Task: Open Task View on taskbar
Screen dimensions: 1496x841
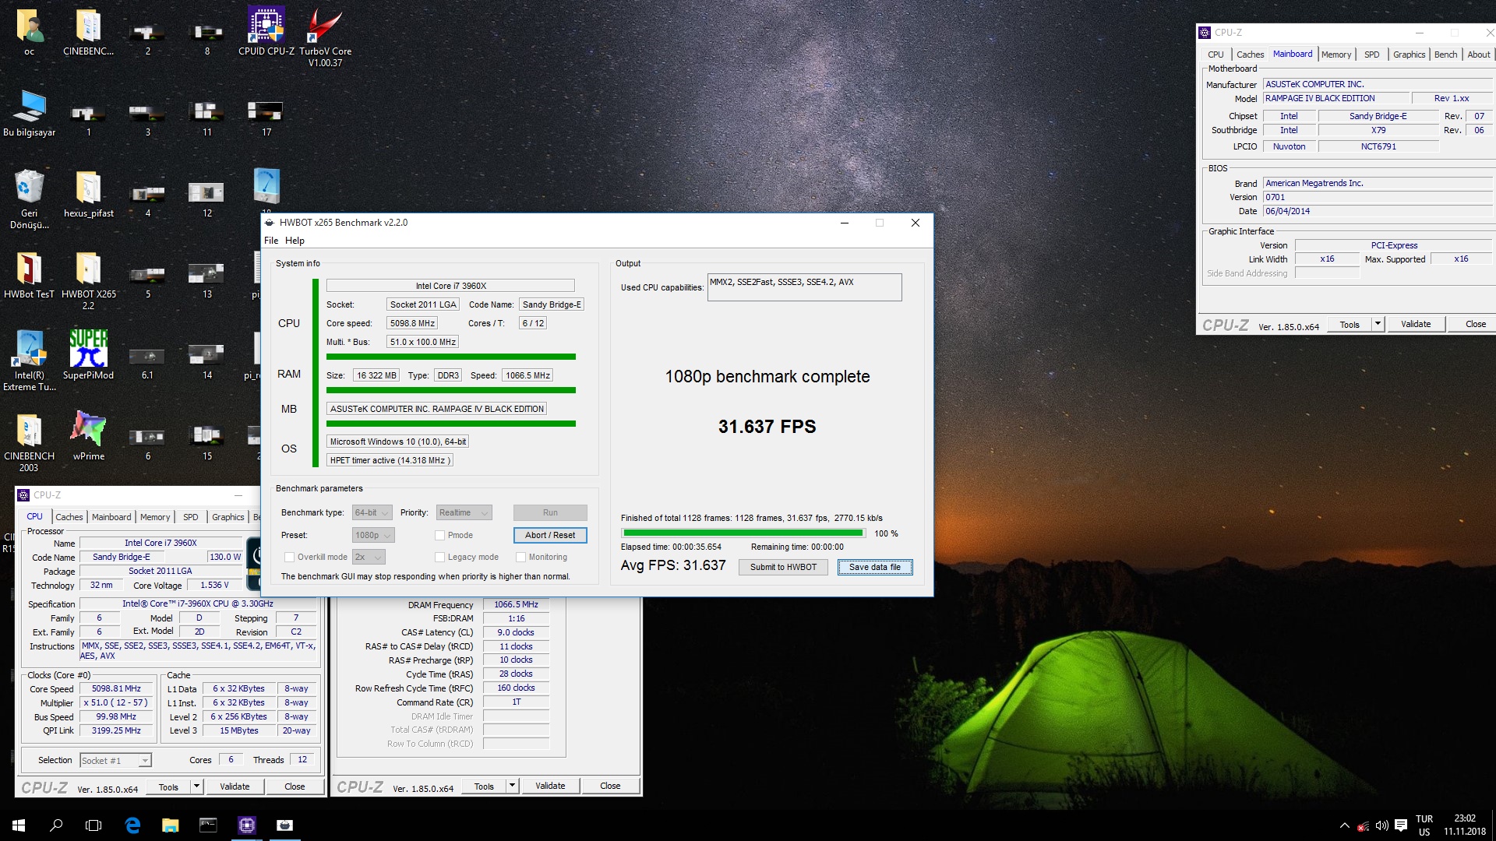Action: (x=93, y=825)
